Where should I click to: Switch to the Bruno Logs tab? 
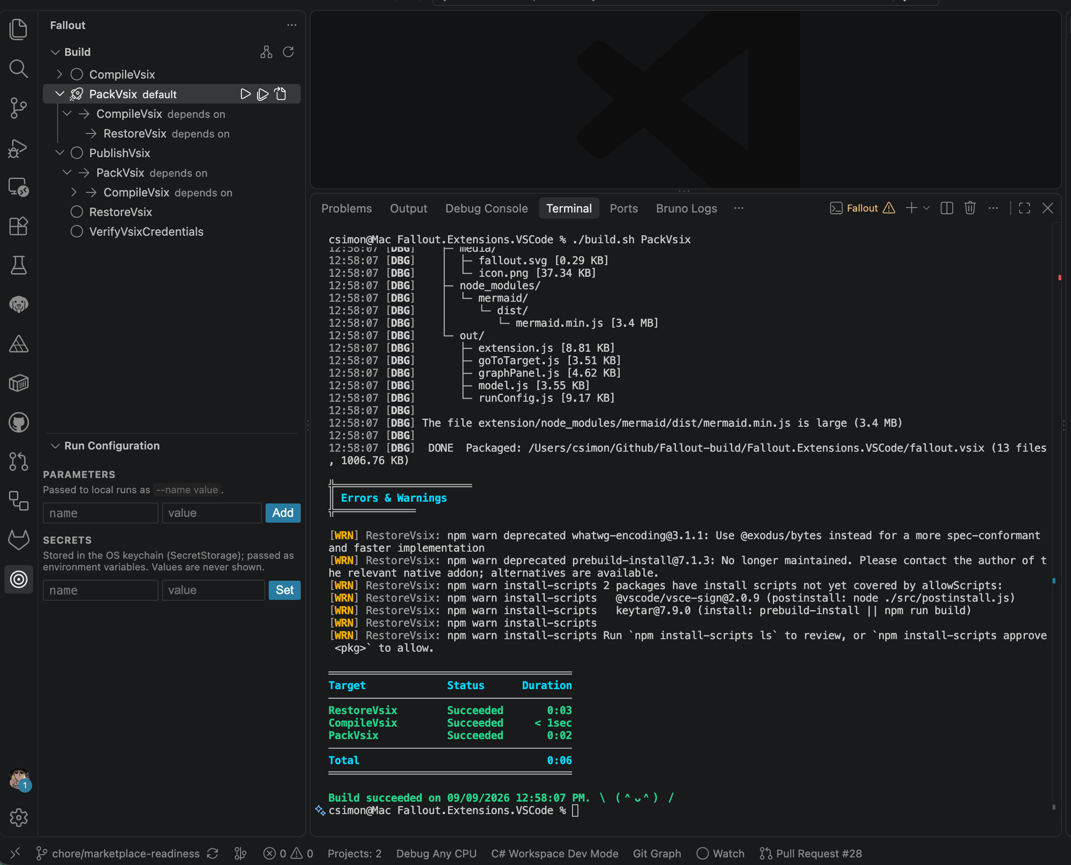point(686,208)
